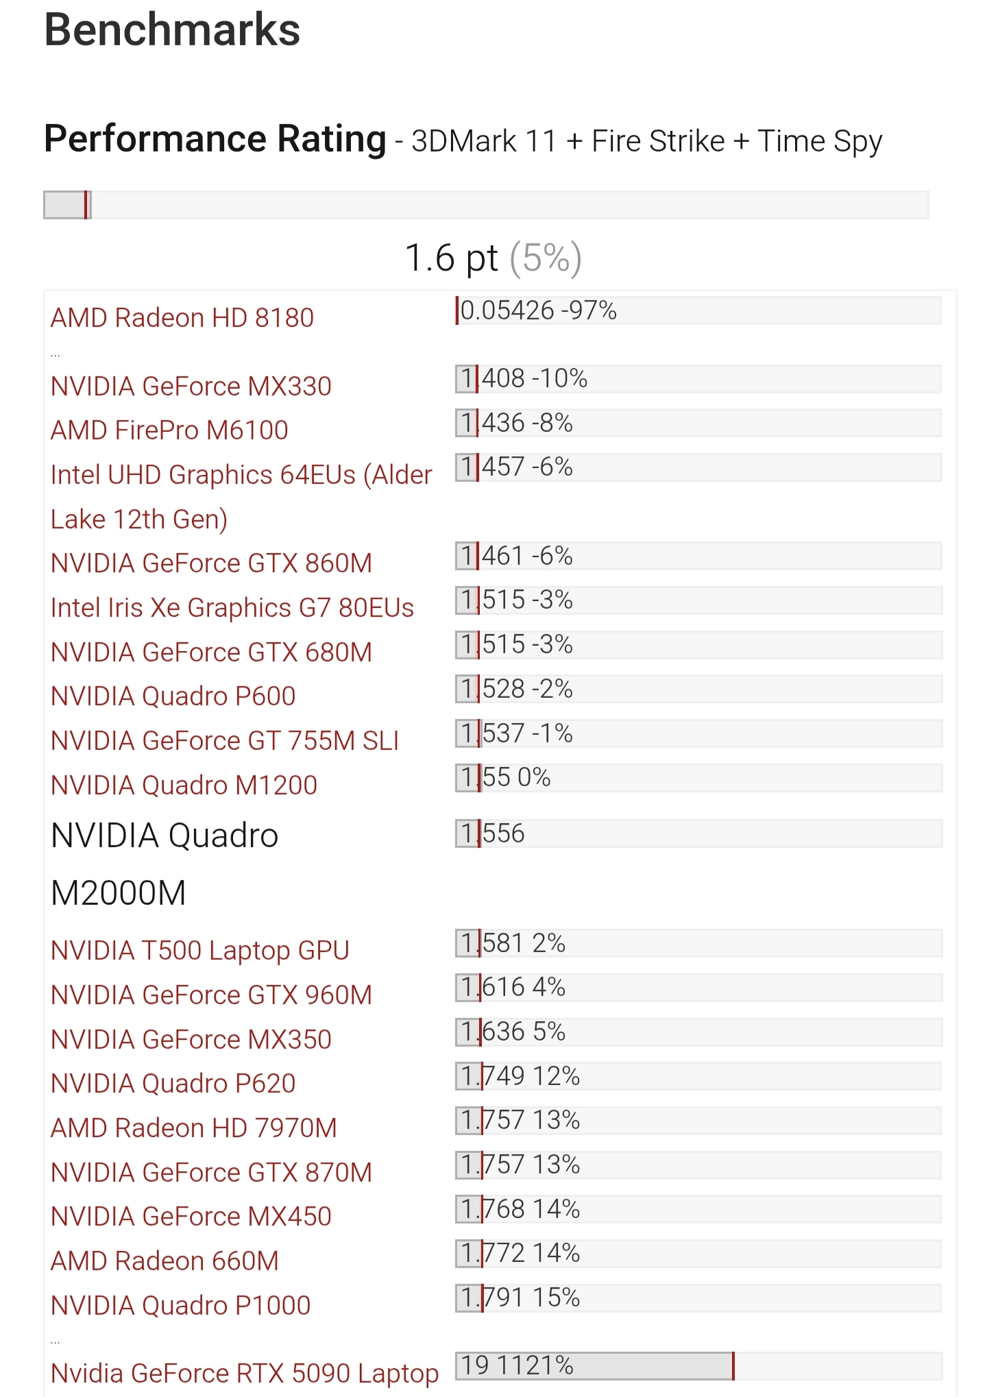
Task: Click the overall 1.6 pt performance rating bar
Action: click(x=486, y=205)
